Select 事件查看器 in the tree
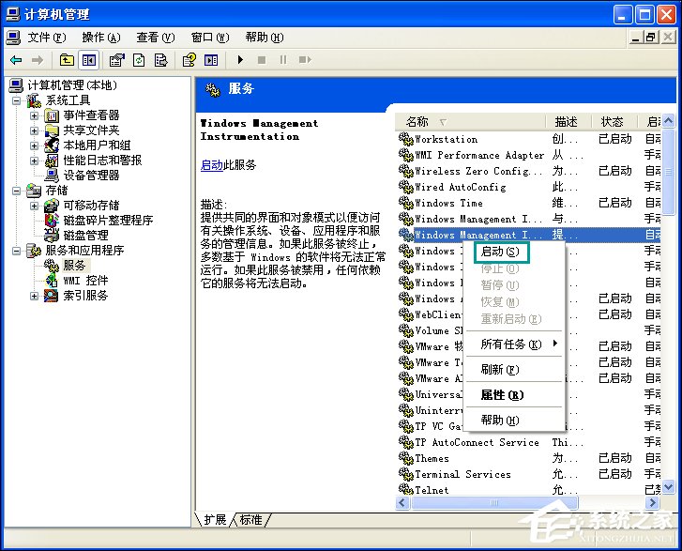This screenshot has height=551, width=682. (x=91, y=115)
